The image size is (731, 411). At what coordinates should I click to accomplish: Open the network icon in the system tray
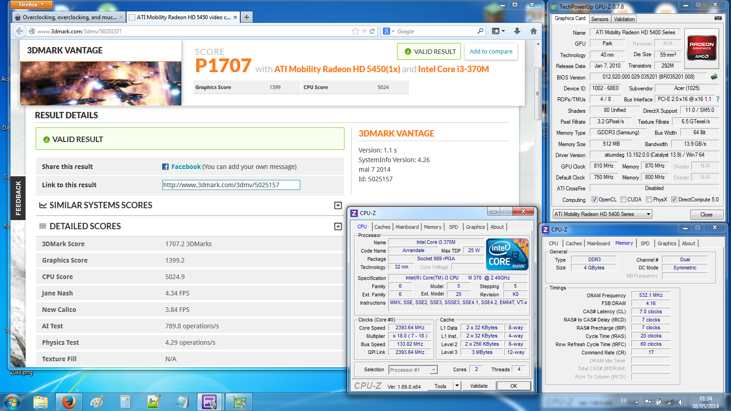pyautogui.click(x=670, y=402)
